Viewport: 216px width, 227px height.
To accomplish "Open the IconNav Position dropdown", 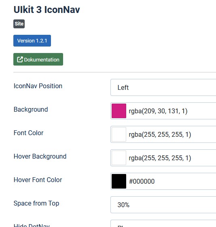I will pyautogui.click(x=163, y=87).
